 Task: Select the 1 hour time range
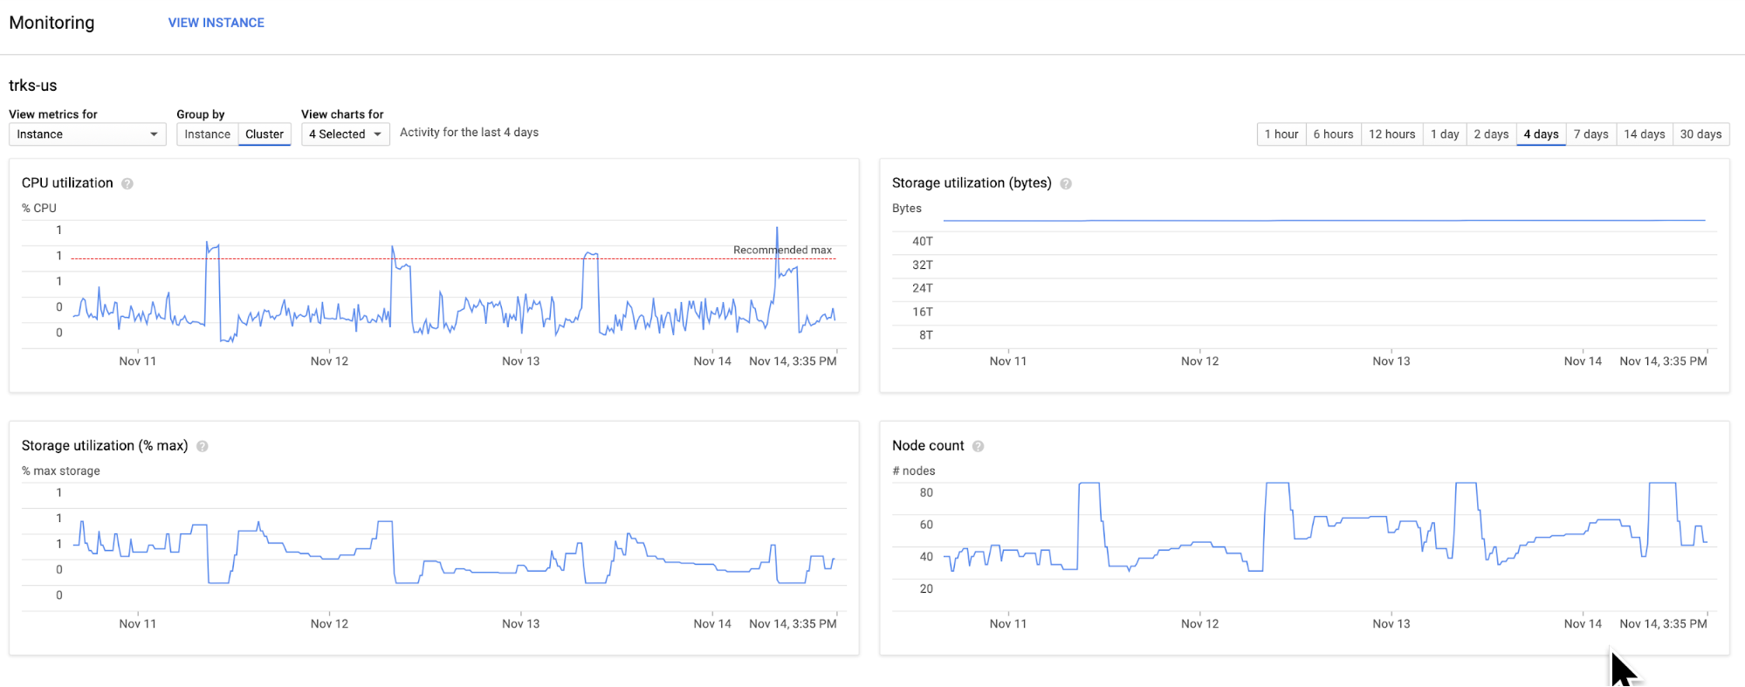tap(1281, 134)
